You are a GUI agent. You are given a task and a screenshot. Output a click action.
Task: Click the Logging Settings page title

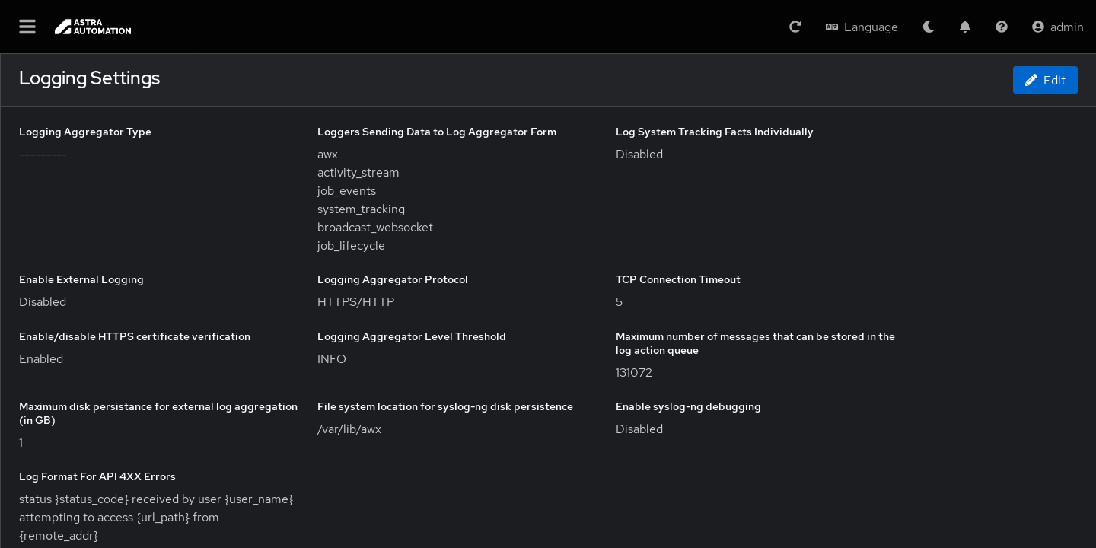89,78
